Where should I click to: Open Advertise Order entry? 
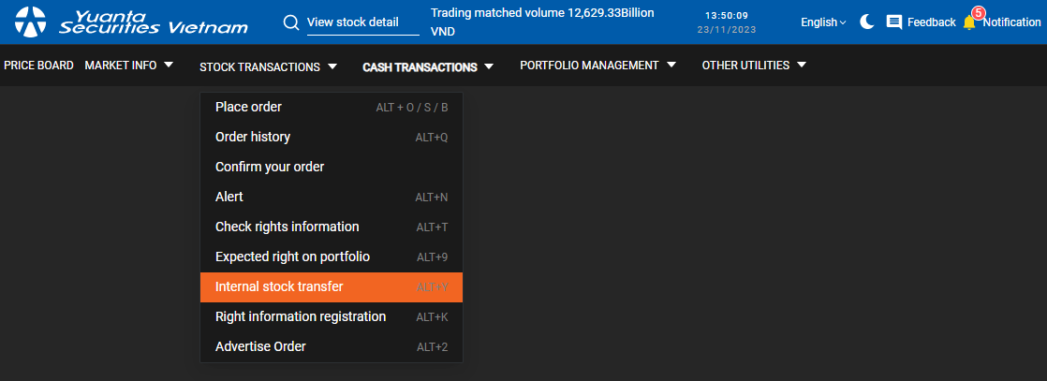click(260, 346)
